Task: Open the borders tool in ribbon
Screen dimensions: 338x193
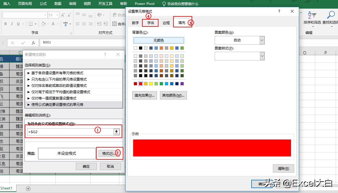Action: tap(31, 24)
